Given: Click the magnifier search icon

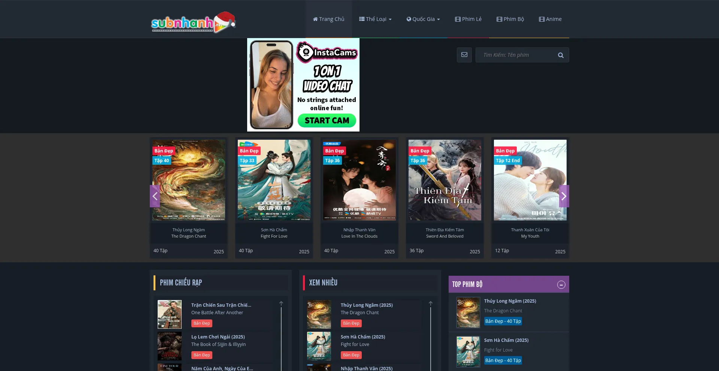Looking at the screenshot, I should [561, 55].
